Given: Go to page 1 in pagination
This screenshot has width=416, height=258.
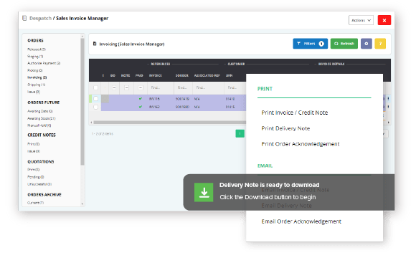Looking at the screenshot, I should pos(240,133).
